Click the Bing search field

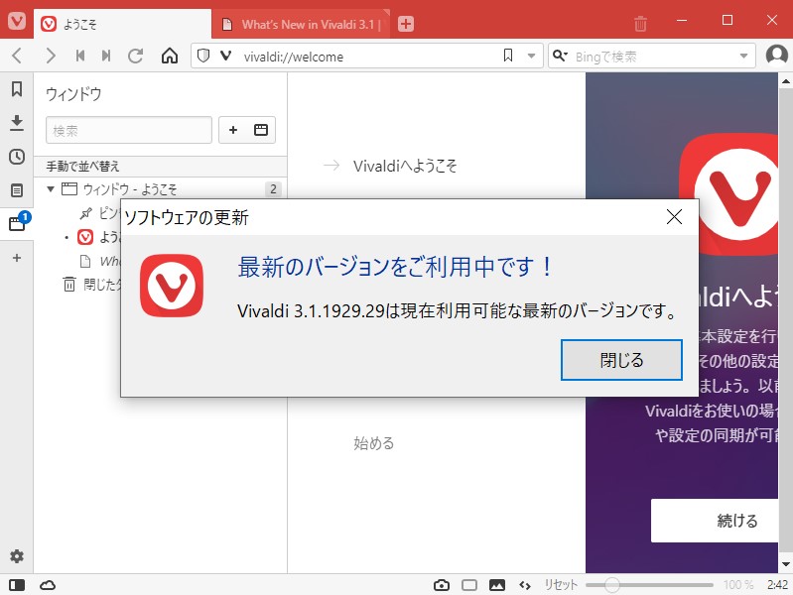pyautogui.click(x=652, y=57)
